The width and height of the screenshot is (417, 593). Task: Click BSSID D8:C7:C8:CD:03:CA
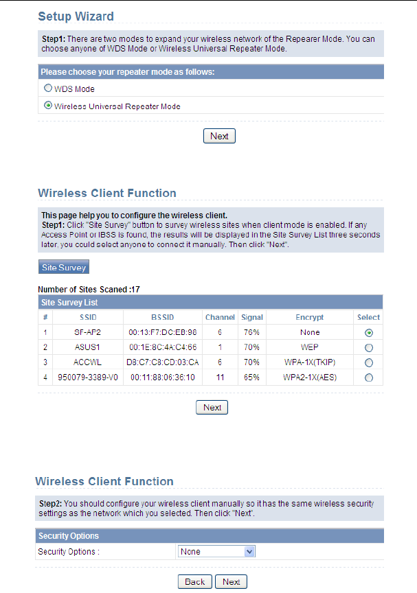[x=163, y=362]
